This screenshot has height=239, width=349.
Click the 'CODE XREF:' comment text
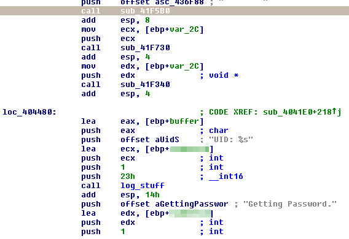coord(233,112)
